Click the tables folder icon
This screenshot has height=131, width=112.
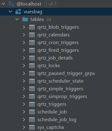pyautogui.click(x=25, y=19)
